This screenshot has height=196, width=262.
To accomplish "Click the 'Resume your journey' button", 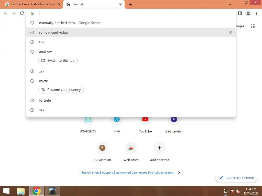I will point(61,90).
